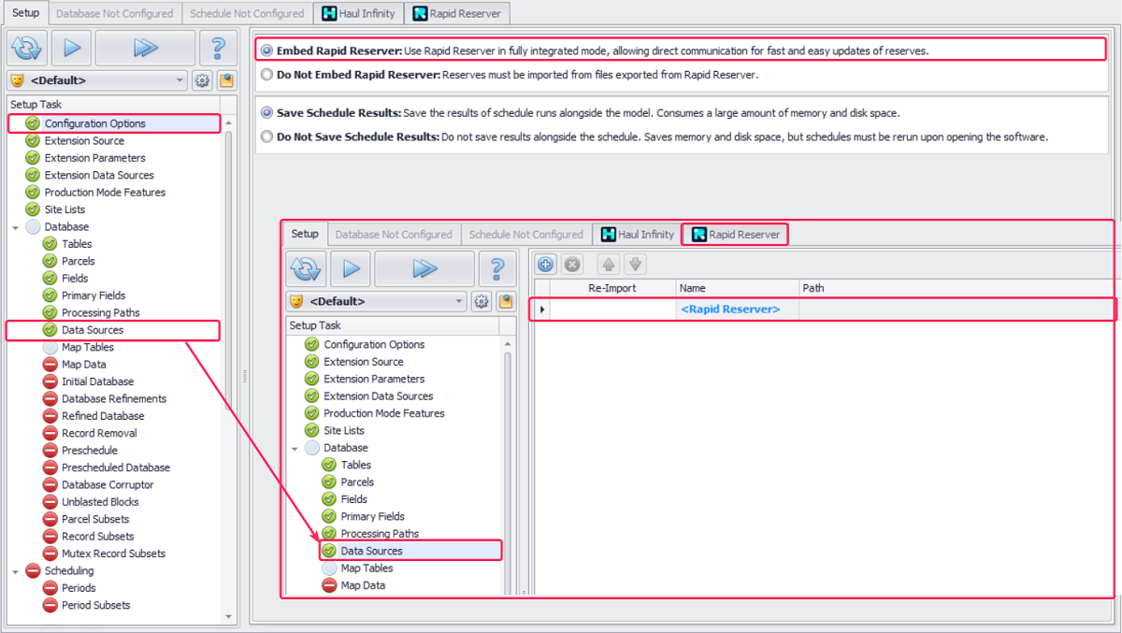The width and height of the screenshot is (1122, 633).
Task: Collapse the Database node in inset tree
Action: click(x=295, y=449)
